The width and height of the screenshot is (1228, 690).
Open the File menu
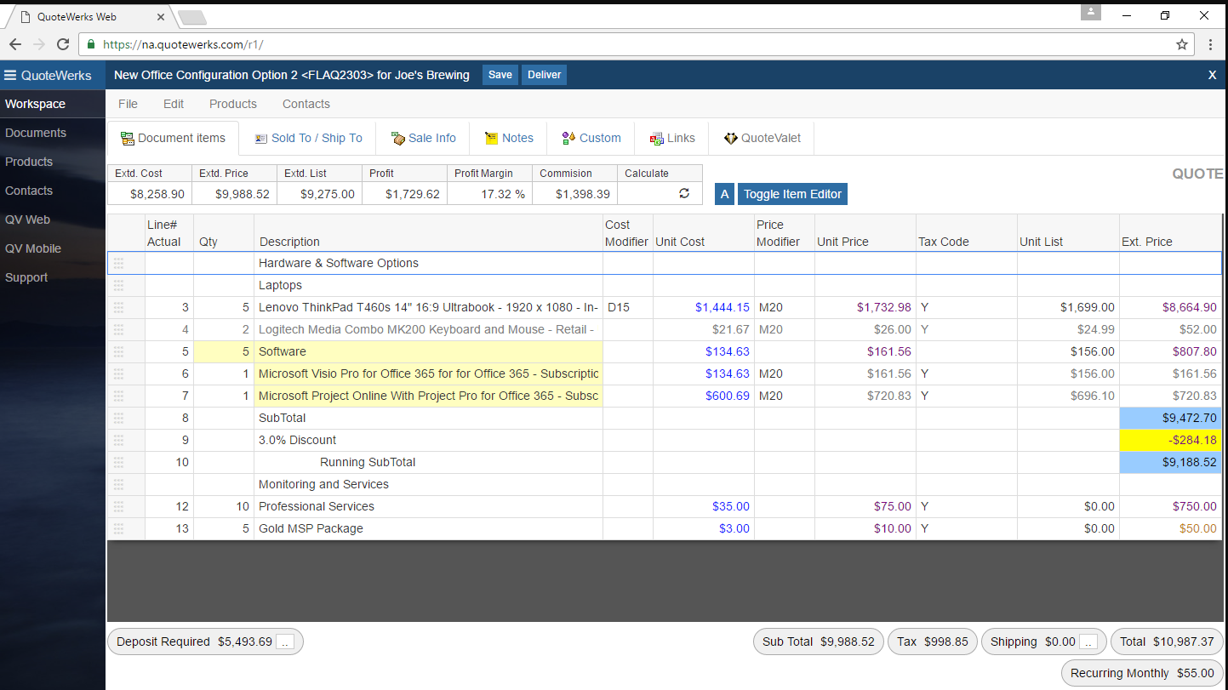click(128, 104)
